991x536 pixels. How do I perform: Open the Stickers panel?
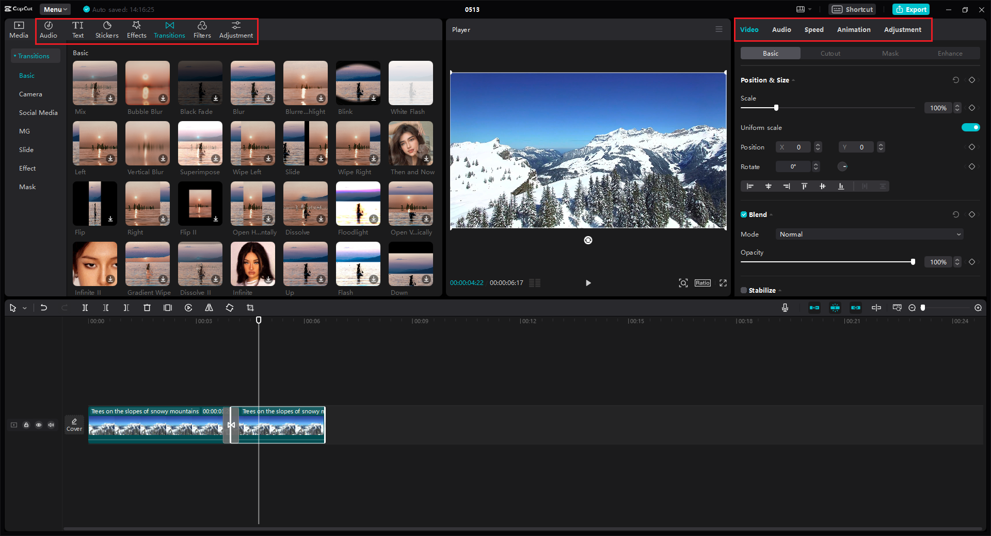(x=107, y=29)
